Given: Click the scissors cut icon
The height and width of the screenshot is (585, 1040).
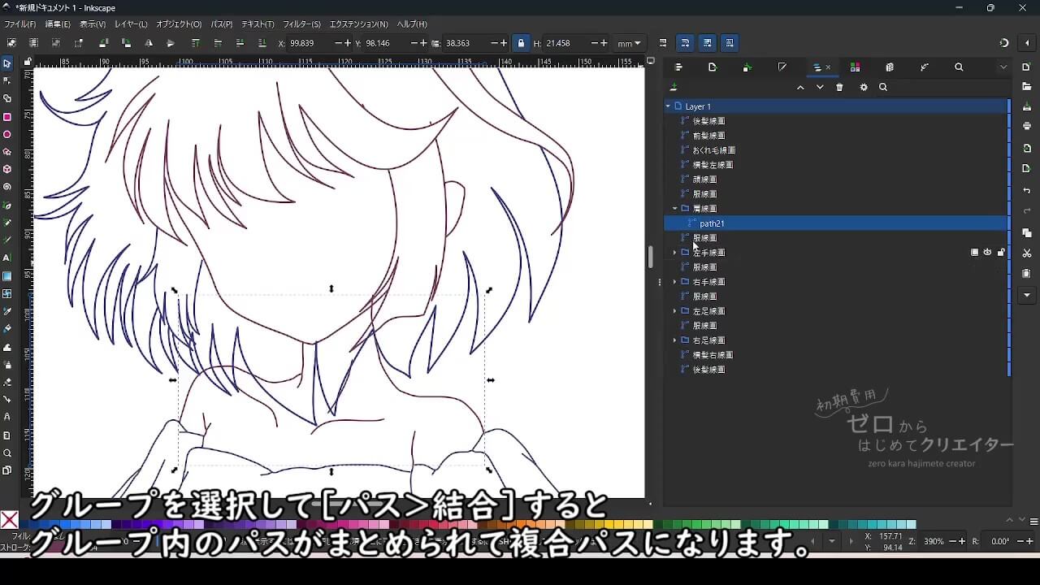Looking at the screenshot, I should point(1027,253).
